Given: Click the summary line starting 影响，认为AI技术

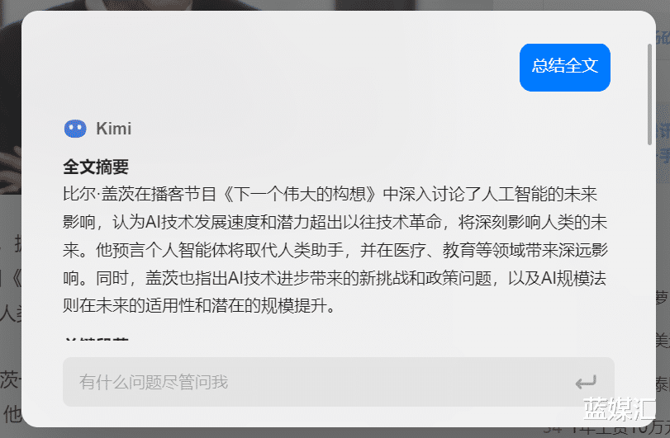Looking at the screenshot, I should [335, 222].
